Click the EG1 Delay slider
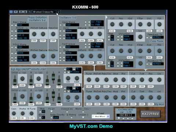This screenshot has height=132, width=176. 15,80
